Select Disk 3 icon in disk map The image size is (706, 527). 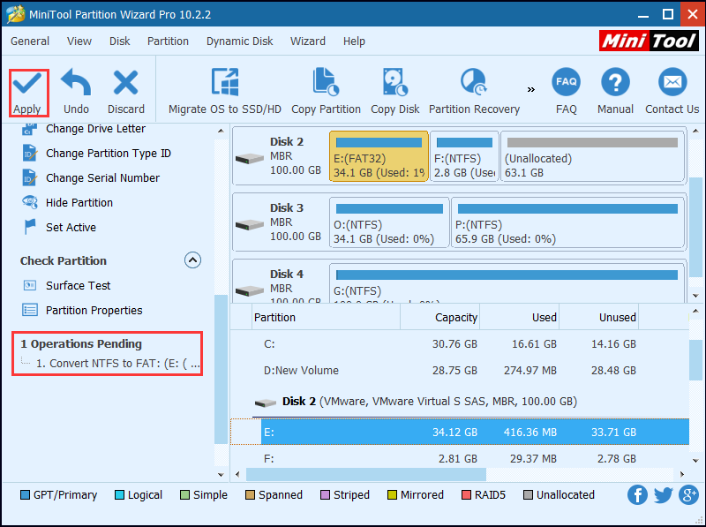[x=250, y=224]
